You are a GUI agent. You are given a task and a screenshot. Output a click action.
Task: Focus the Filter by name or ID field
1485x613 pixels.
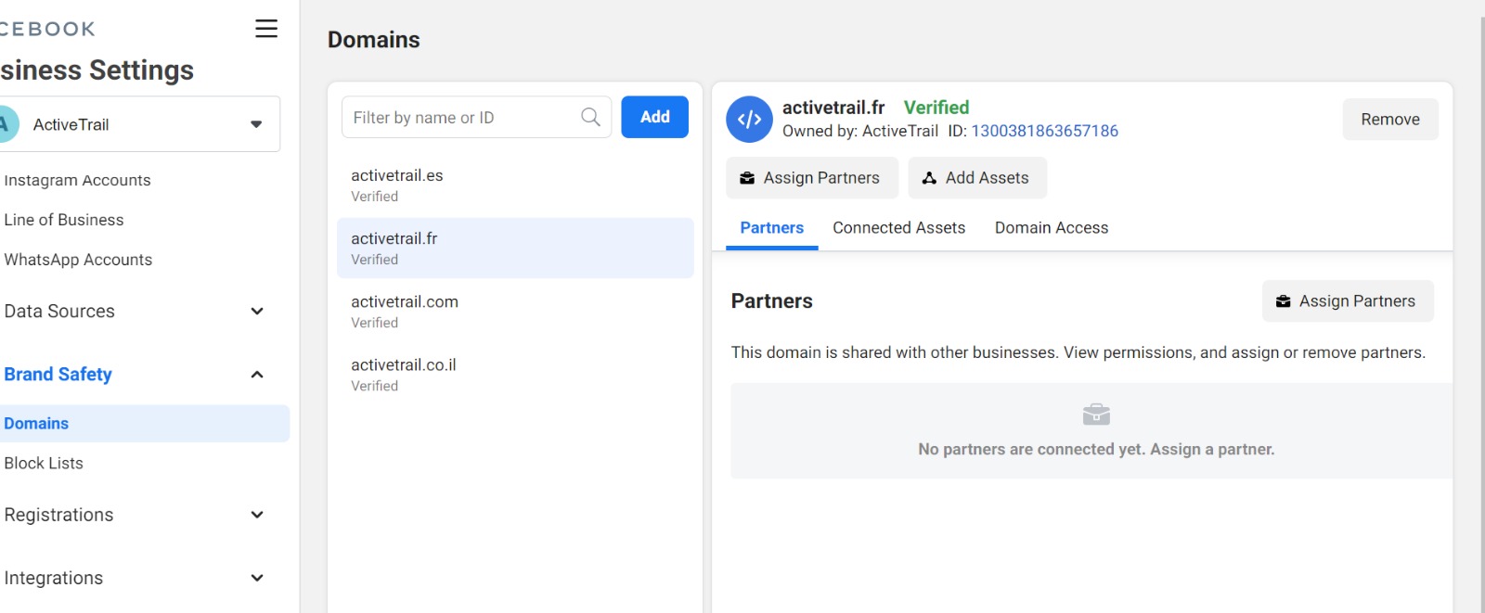point(476,117)
